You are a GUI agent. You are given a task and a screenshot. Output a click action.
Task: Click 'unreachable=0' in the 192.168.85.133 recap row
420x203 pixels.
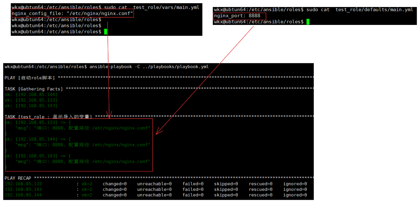click(x=154, y=184)
